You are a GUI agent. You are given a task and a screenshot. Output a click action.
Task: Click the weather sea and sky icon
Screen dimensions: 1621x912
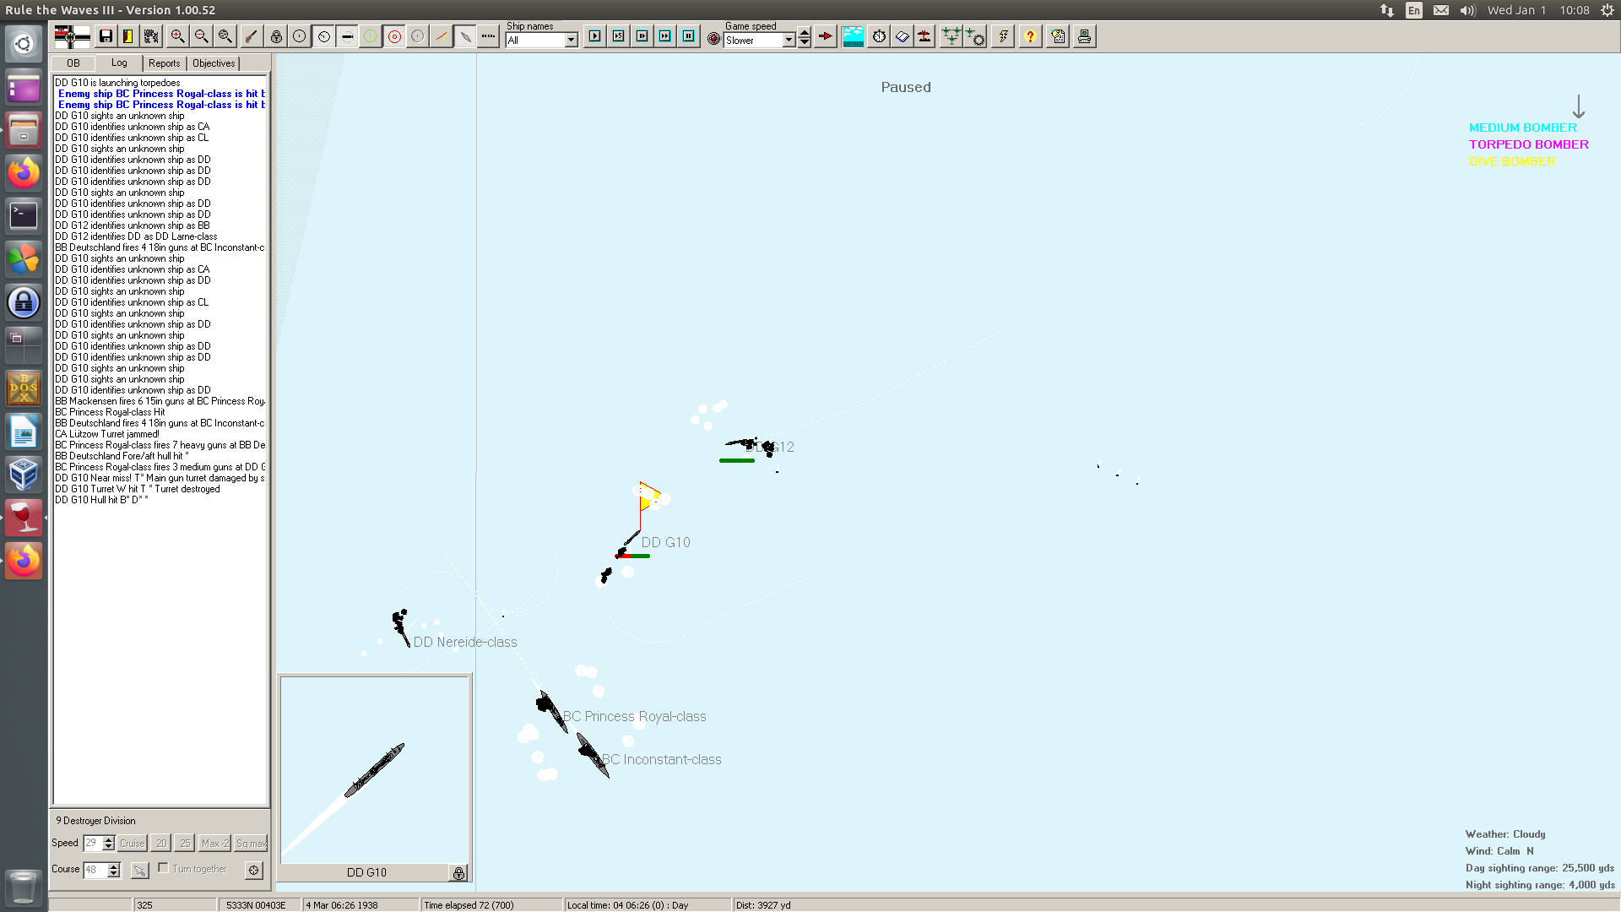pyautogui.click(x=853, y=36)
